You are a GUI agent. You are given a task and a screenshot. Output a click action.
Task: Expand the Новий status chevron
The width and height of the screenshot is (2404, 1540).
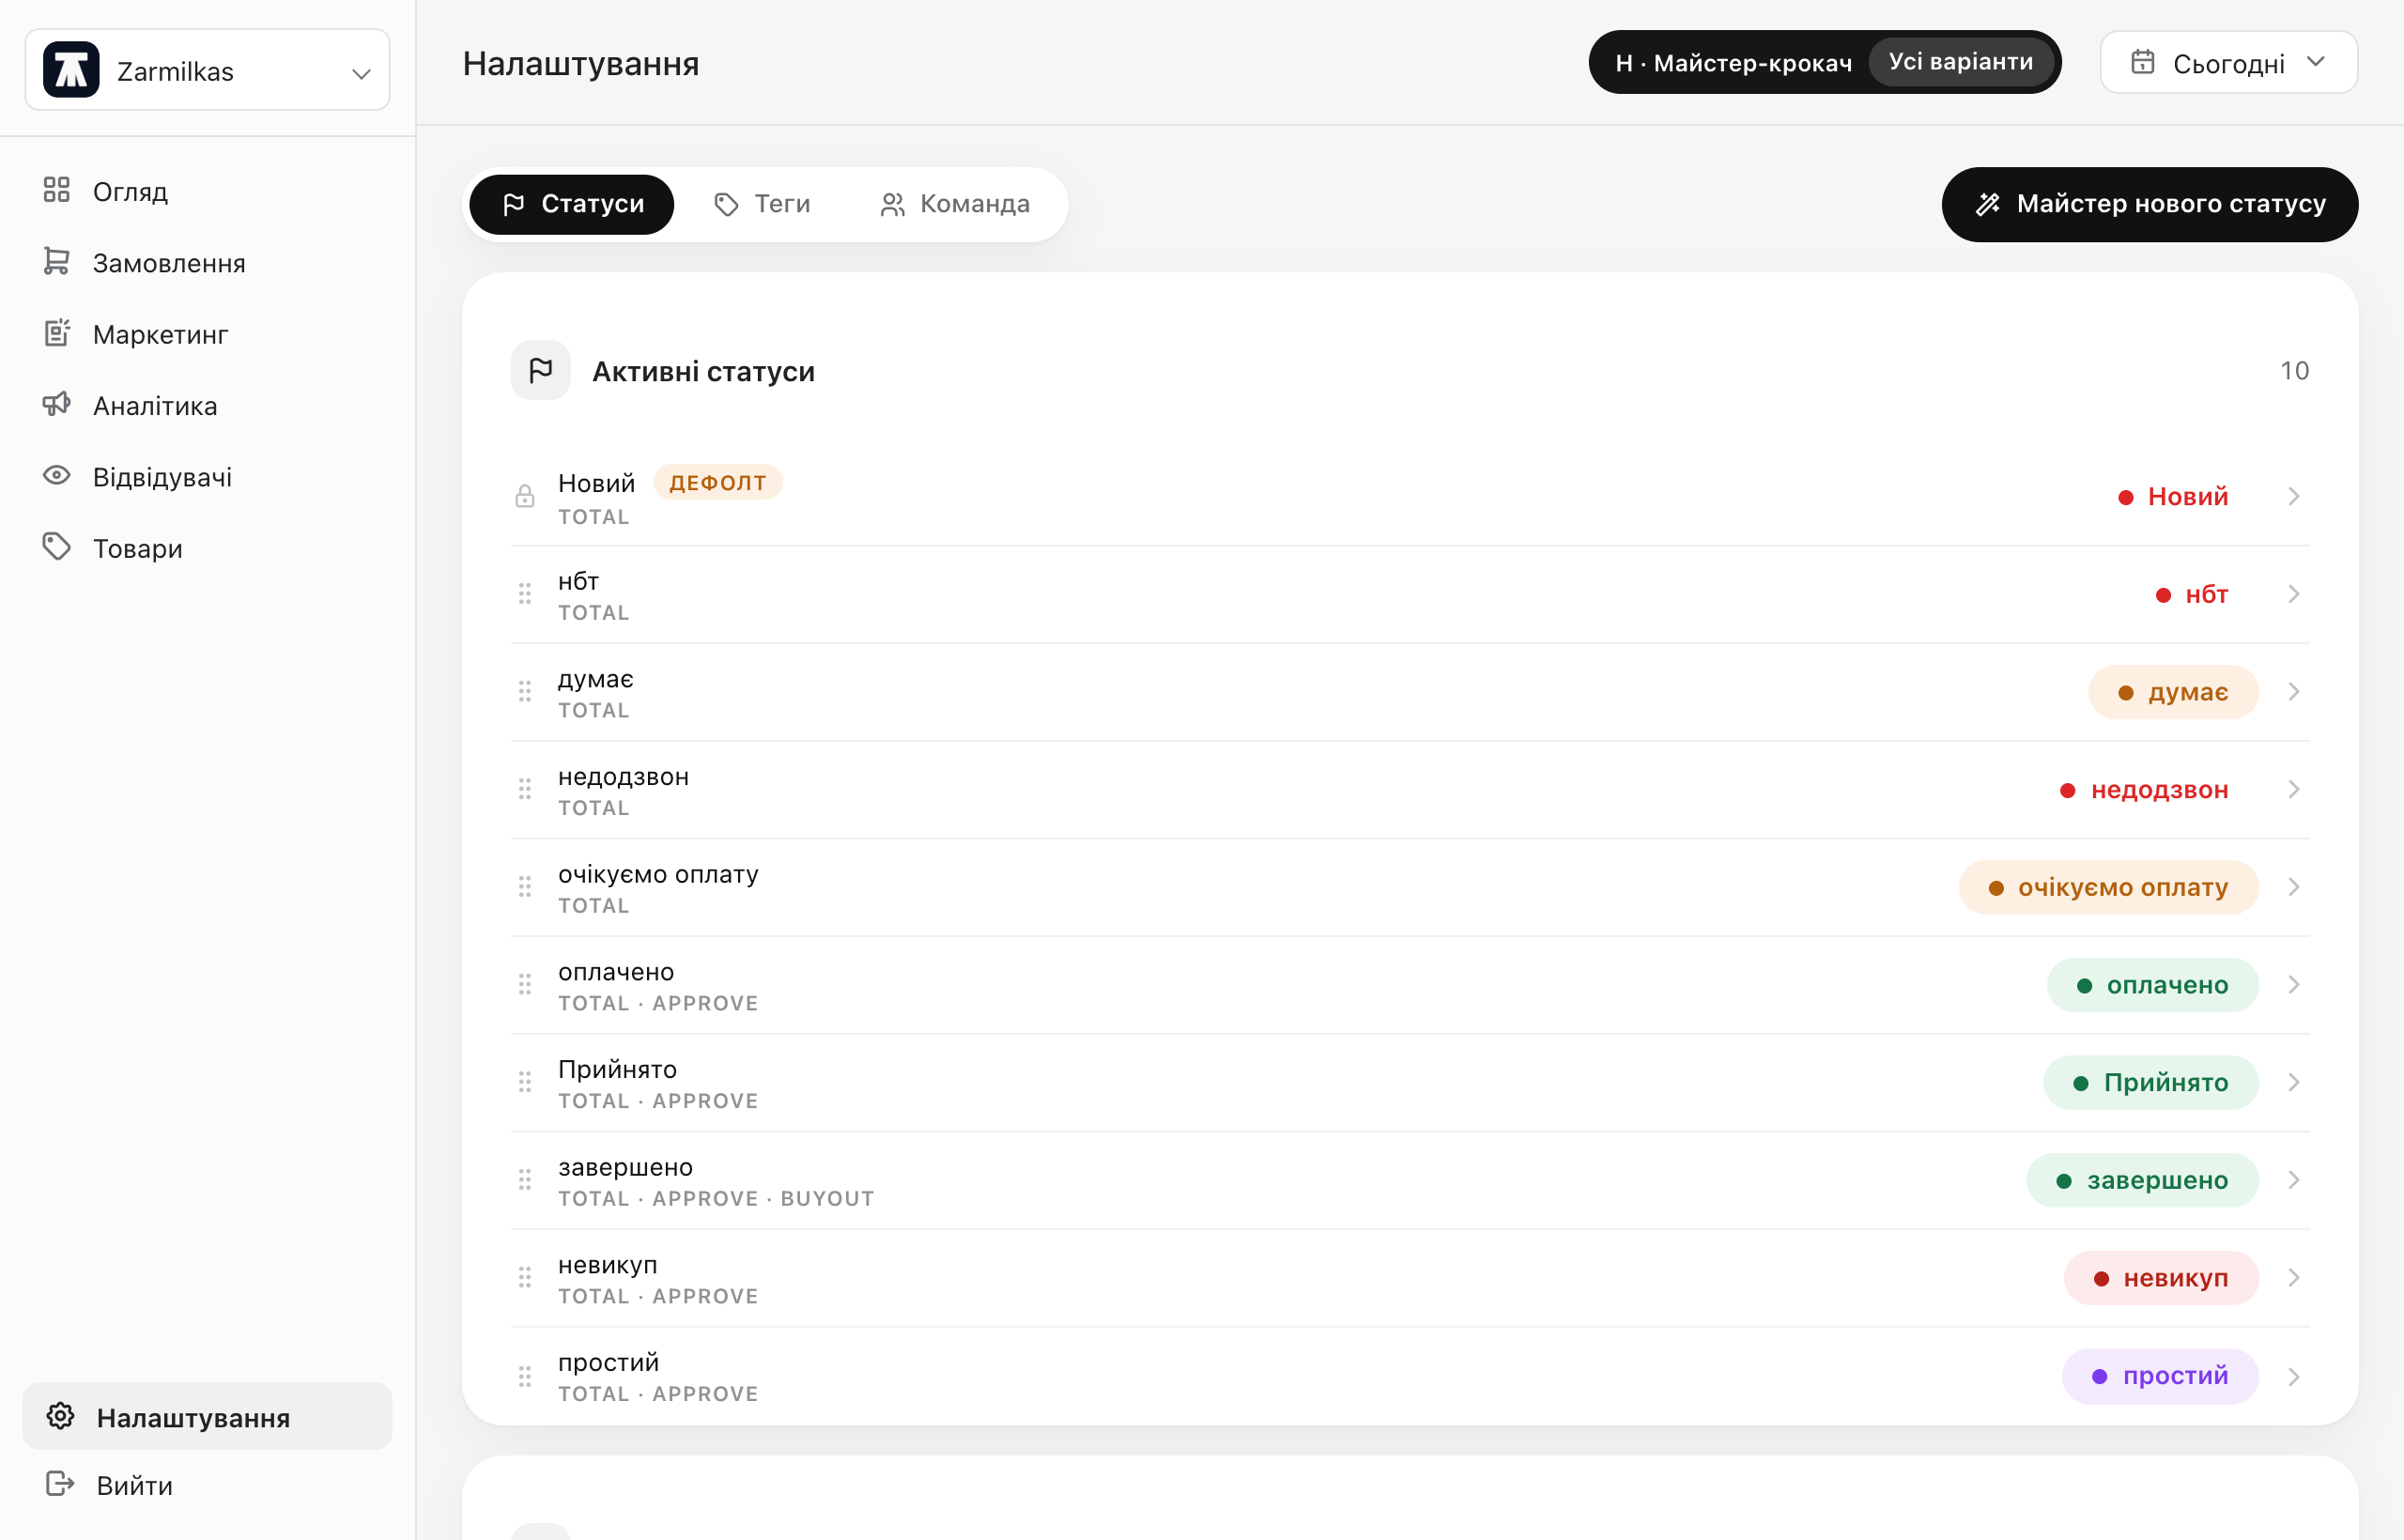[x=2294, y=497]
